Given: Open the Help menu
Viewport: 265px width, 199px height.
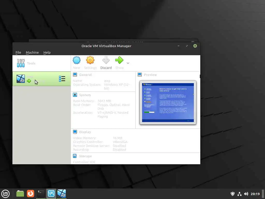Looking at the screenshot, I should (x=47, y=52).
